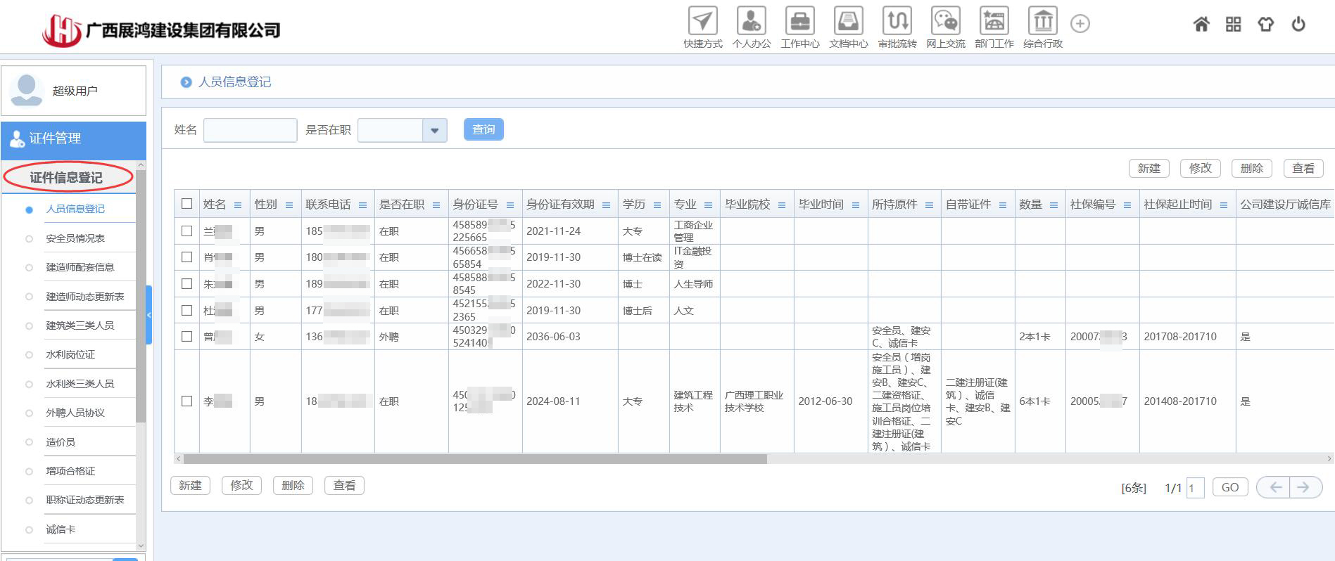Image resolution: width=1335 pixels, height=561 pixels.
Task: Open the 网上交流 chat icon
Action: [x=945, y=22]
